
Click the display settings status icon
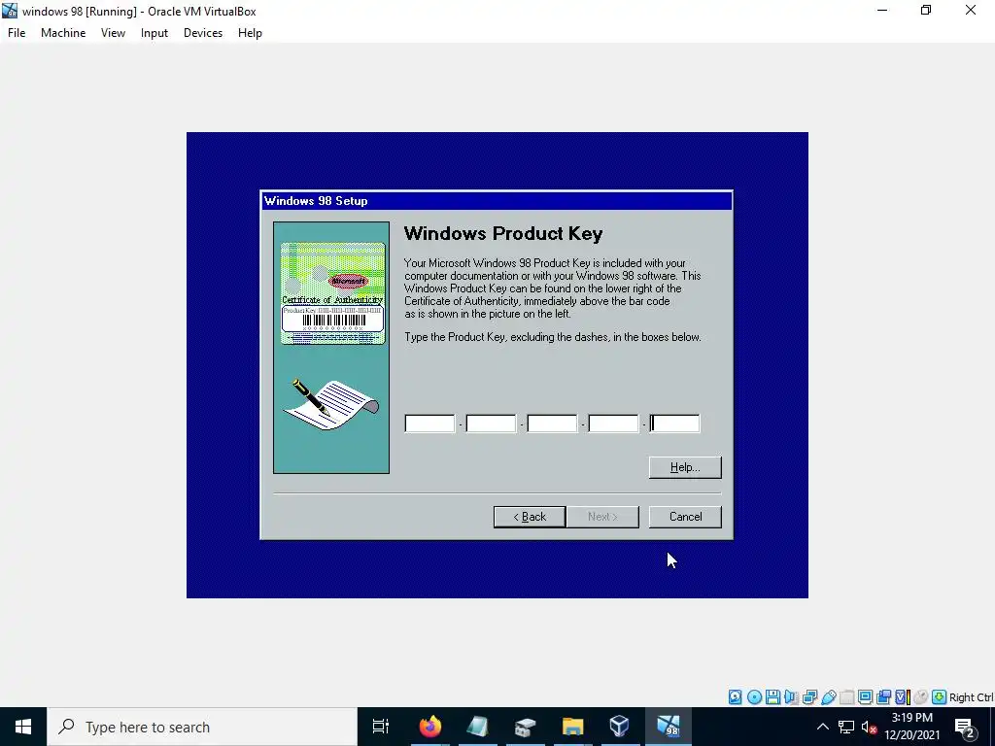tap(865, 697)
